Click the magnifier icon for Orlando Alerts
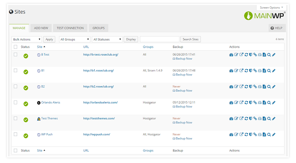 [269, 103]
